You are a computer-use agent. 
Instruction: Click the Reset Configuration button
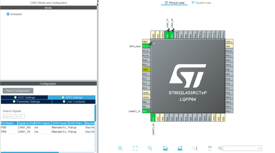(18, 91)
